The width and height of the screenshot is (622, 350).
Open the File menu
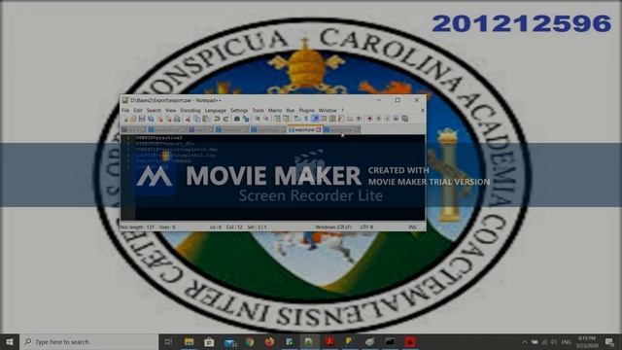[x=125, y=110]
